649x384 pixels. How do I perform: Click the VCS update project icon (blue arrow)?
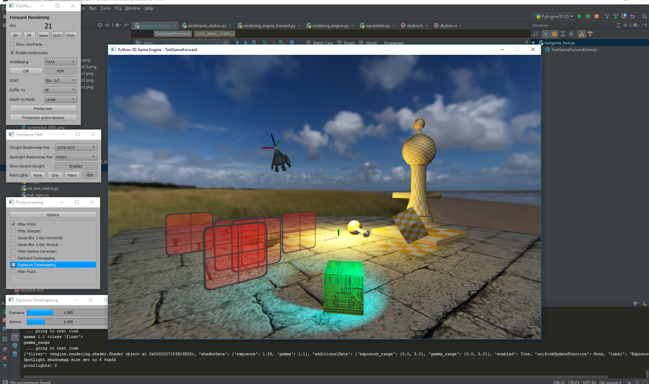[x=607, y=16]
